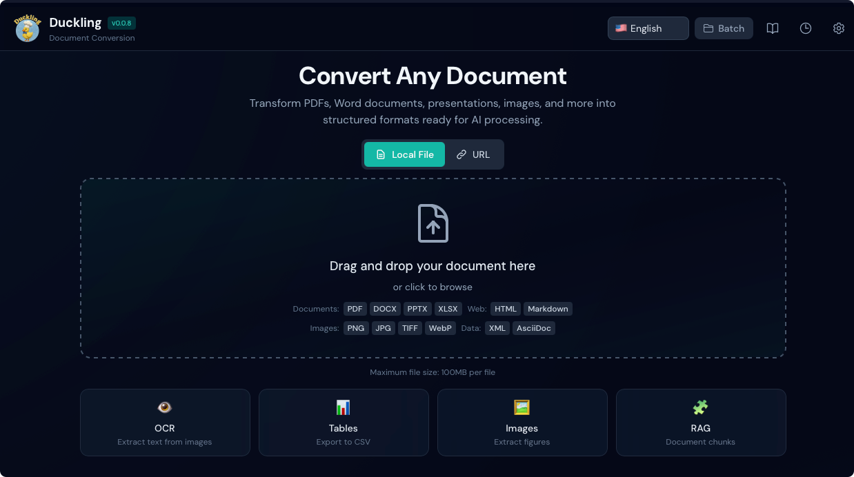Click the Markdown format tag

coord(548,309)
